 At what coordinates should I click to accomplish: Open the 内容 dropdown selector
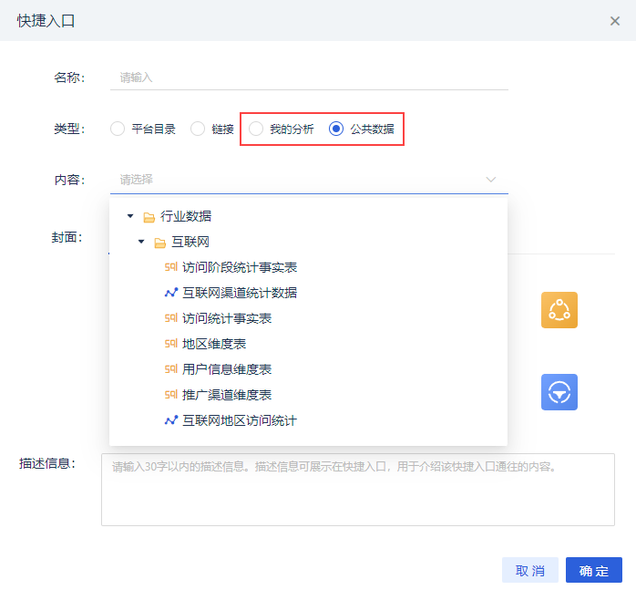308,180
